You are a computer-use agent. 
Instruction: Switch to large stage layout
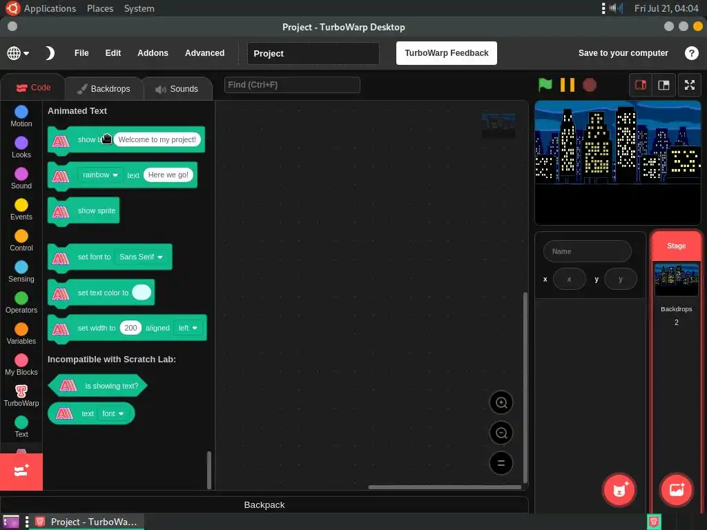(x=664, y=85)
